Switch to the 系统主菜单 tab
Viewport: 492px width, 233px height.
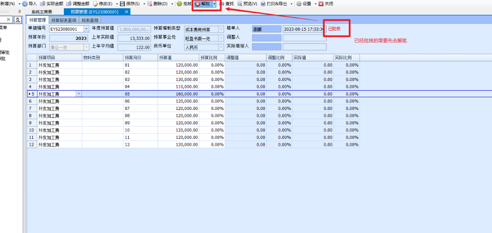(42, 12)
